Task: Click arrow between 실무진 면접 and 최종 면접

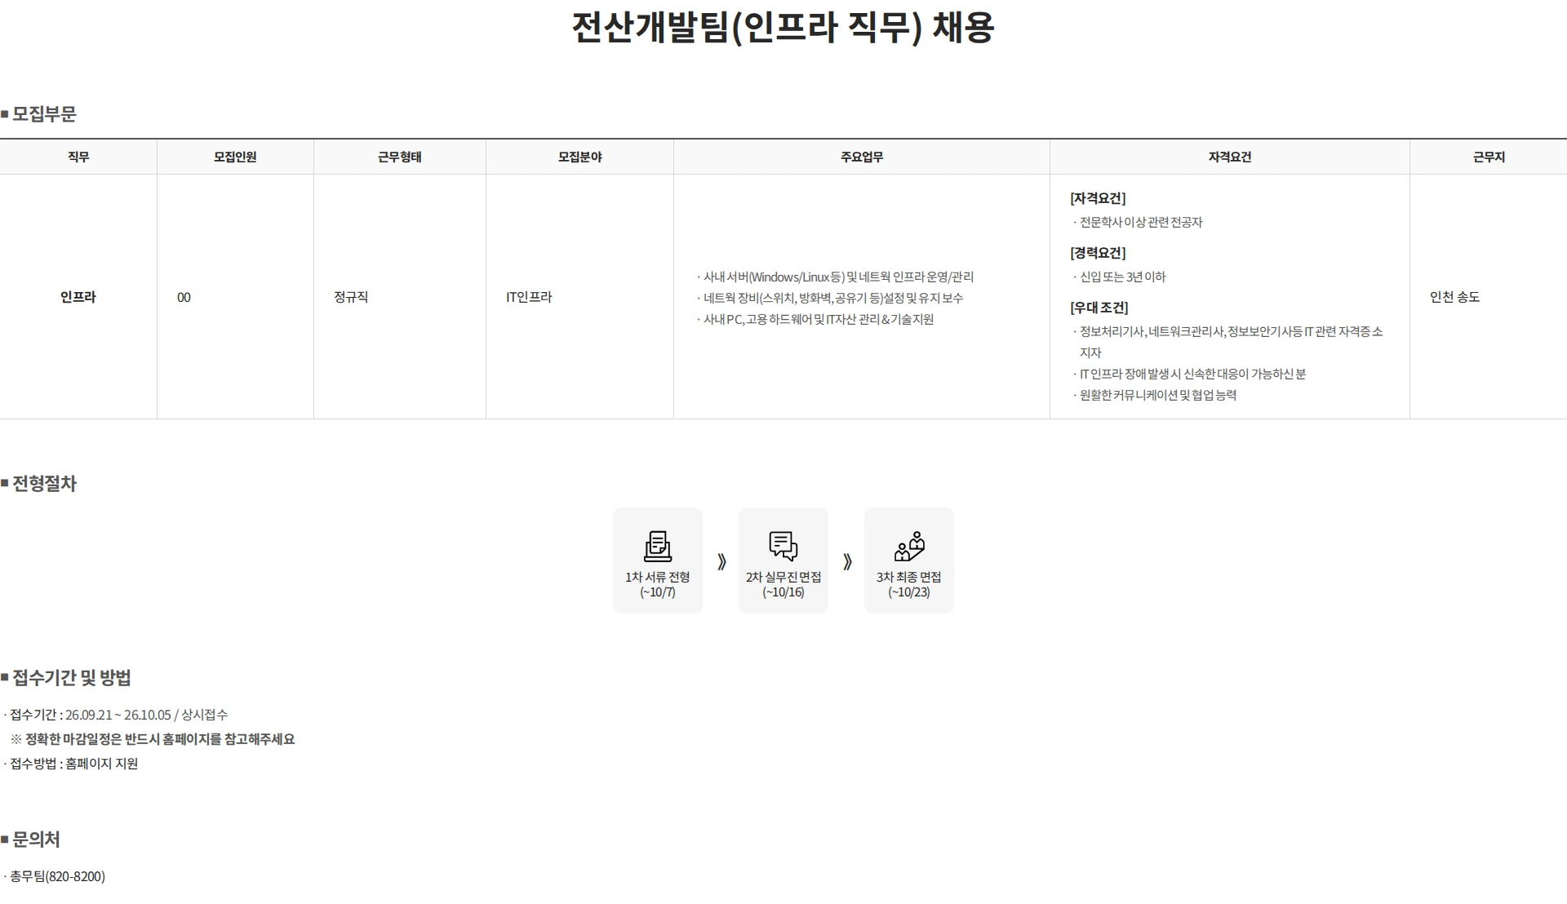Action: coord(847,561)
